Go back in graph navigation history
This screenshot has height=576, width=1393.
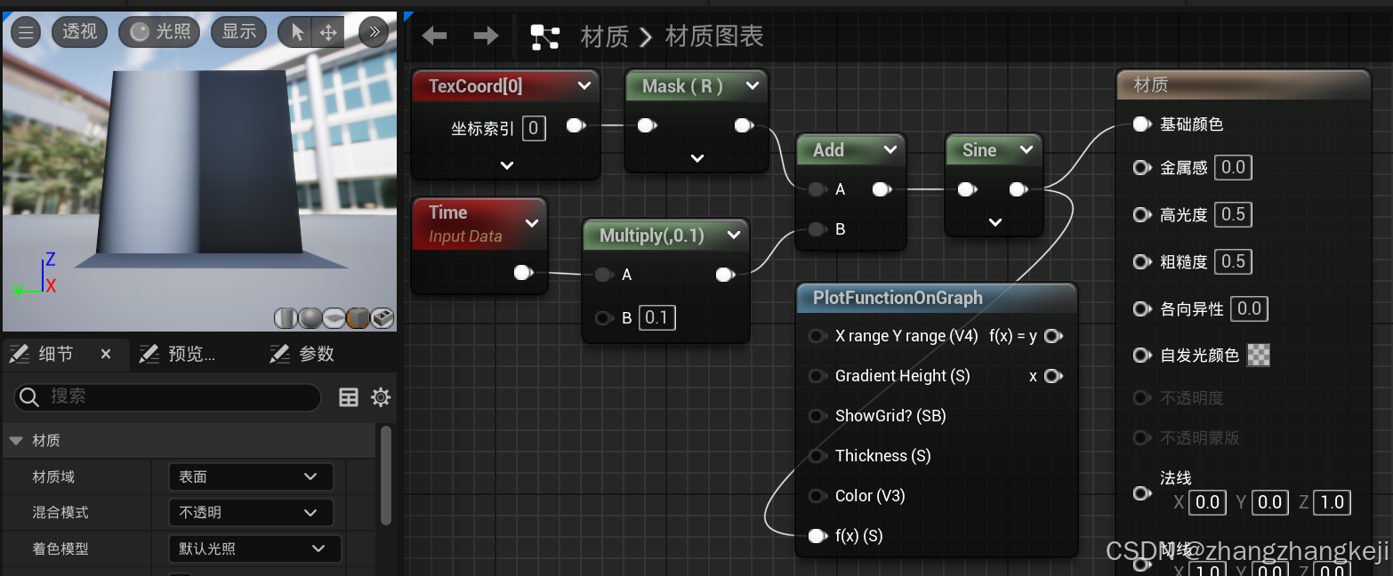click(x=434, y=36)
